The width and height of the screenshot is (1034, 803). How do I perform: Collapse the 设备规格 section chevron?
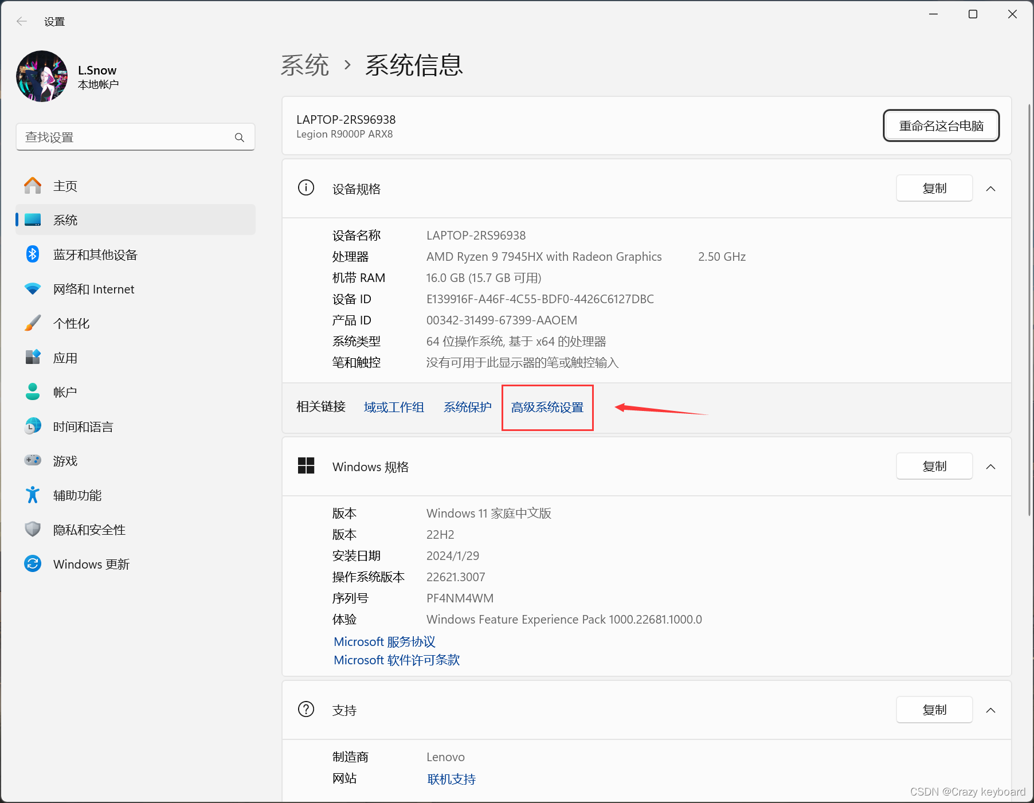[x=990, y=189]
